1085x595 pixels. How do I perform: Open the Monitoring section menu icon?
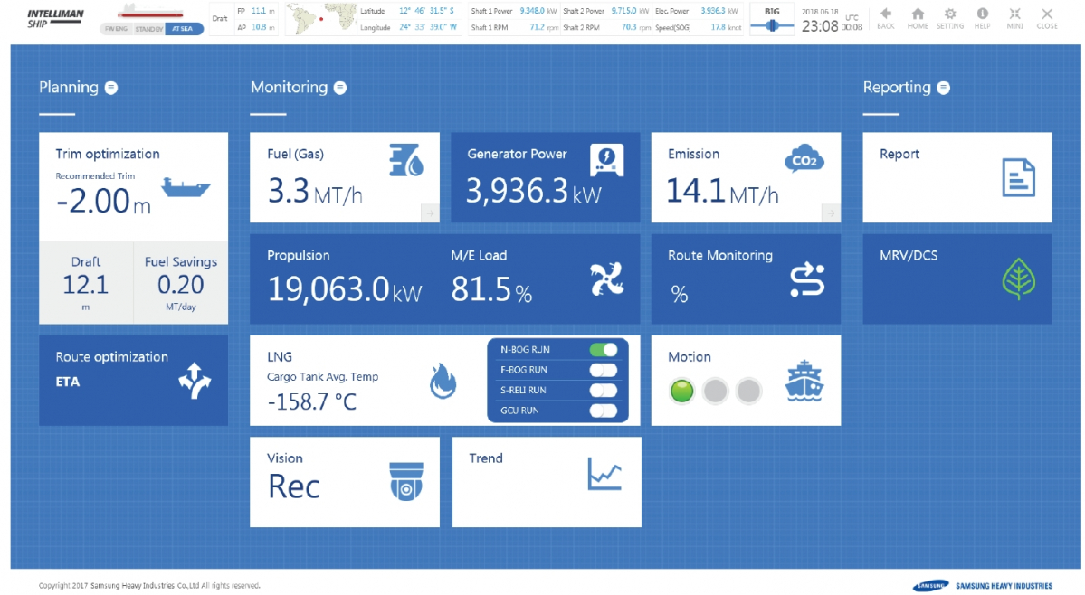click(x=340, y=88)
